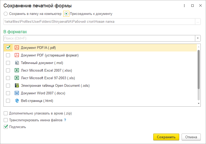Click the outdated PDF format icon
206x144 pixels.
[x=17, y=55]
